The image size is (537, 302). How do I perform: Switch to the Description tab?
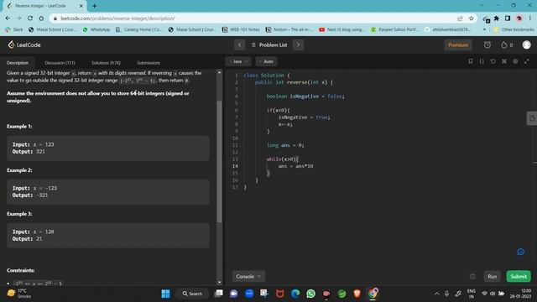pyautogui.click(x=18, y=63)
